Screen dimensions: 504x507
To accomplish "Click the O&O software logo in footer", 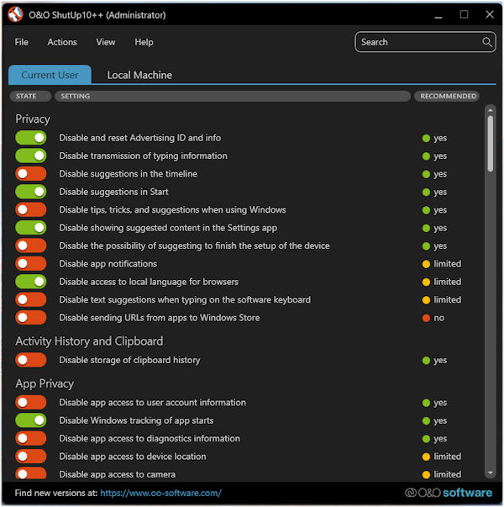I will click(x=449, y=493).
